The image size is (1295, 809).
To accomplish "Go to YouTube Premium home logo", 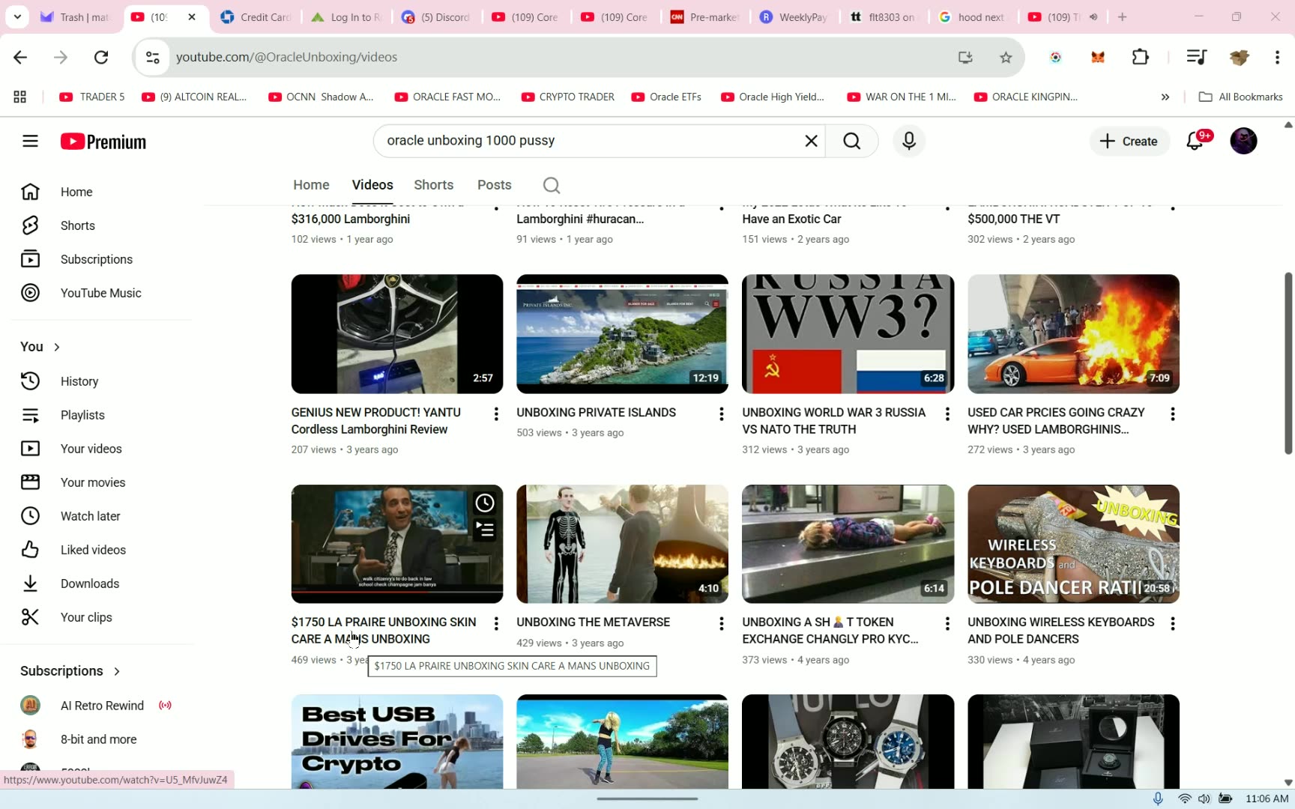I will coord(103,142).
